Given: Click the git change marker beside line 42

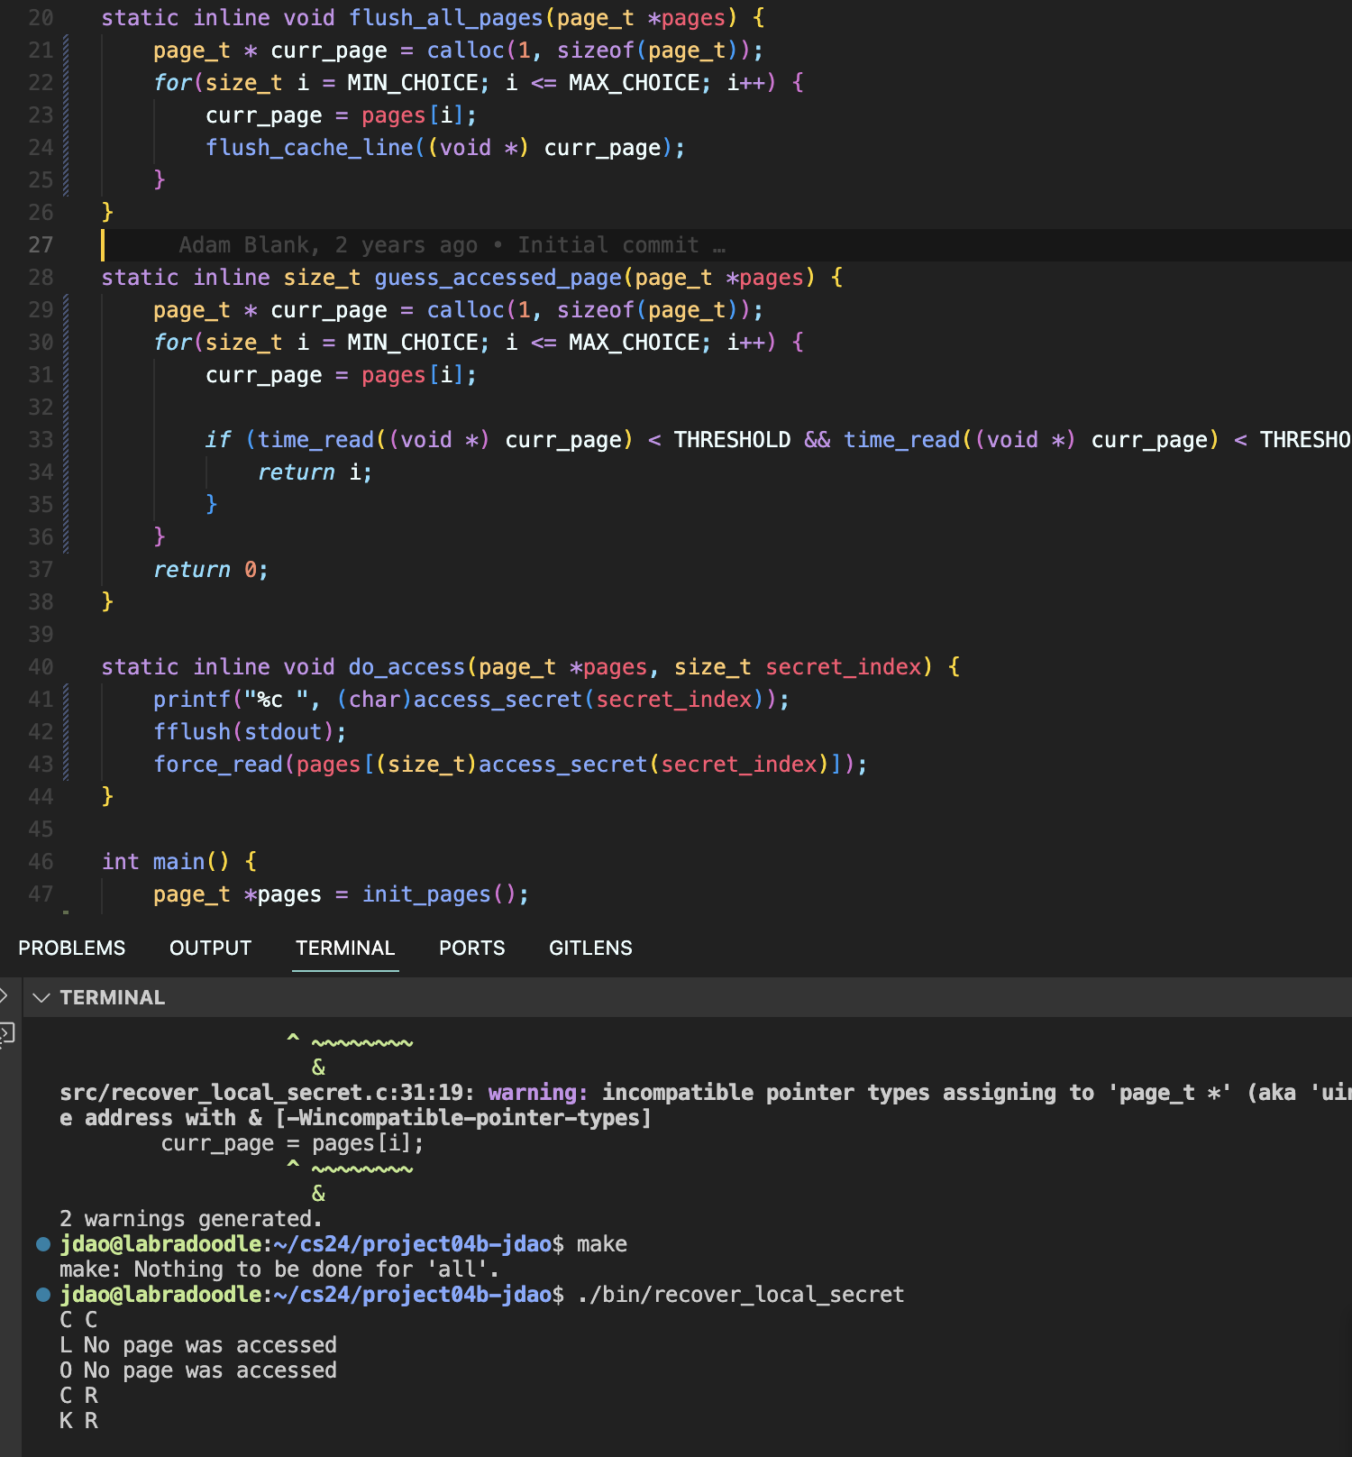Looking at the screenshot, I should 66,732.
